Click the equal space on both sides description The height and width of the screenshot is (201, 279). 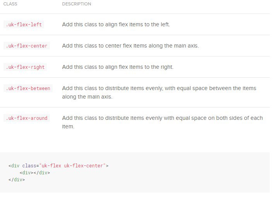pos(163,122)
